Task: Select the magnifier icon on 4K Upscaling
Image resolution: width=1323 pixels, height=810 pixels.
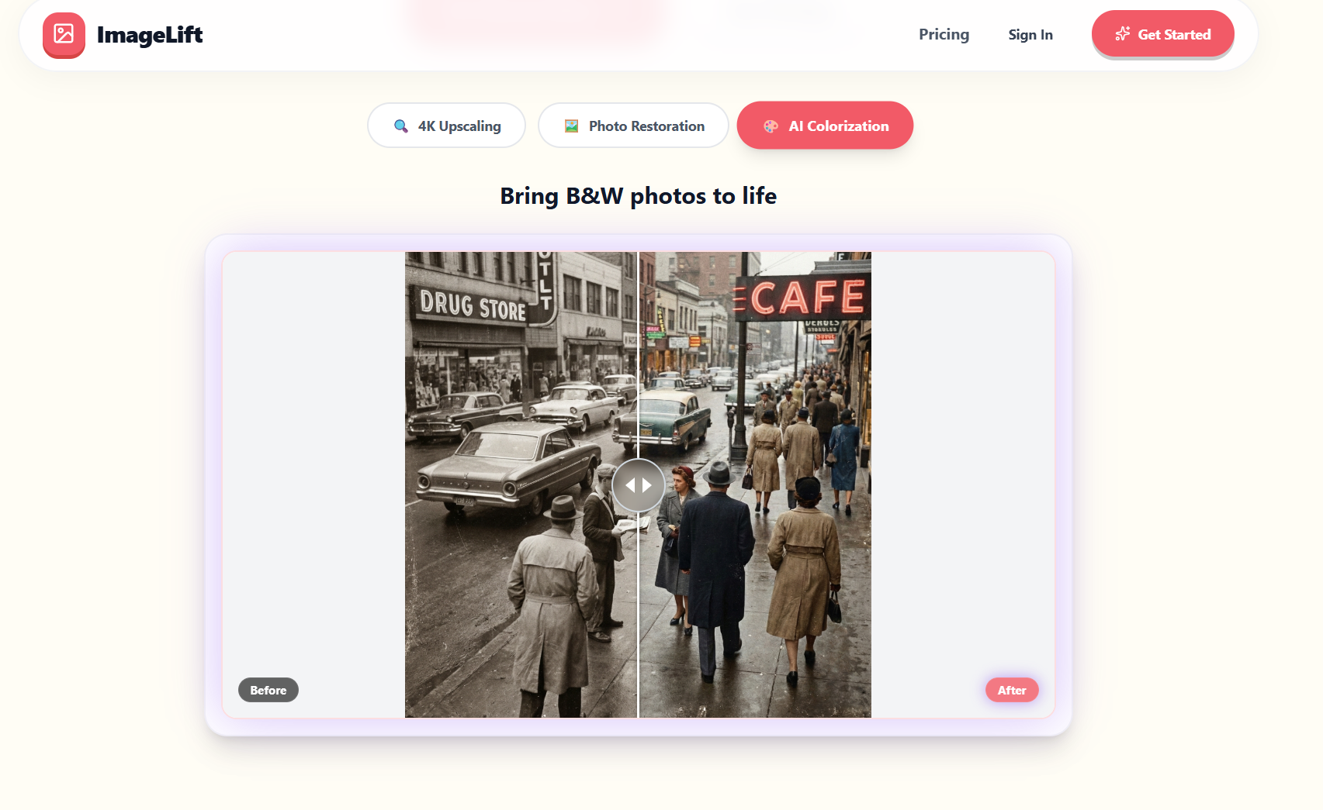Action: [x=400, y=125]
